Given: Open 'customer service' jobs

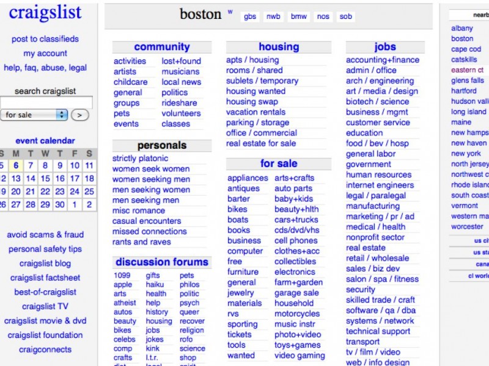Looking at the screenshot, I should click(378, 123).
